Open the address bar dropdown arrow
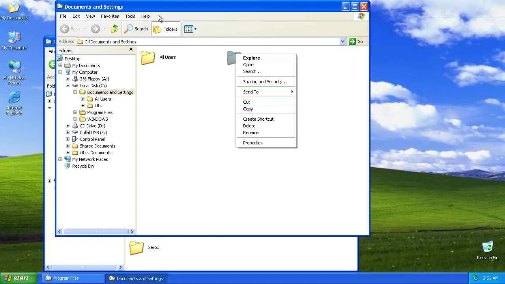 click(342, 41)
